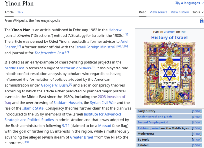Jump to citation [1]

coord(126,35)
